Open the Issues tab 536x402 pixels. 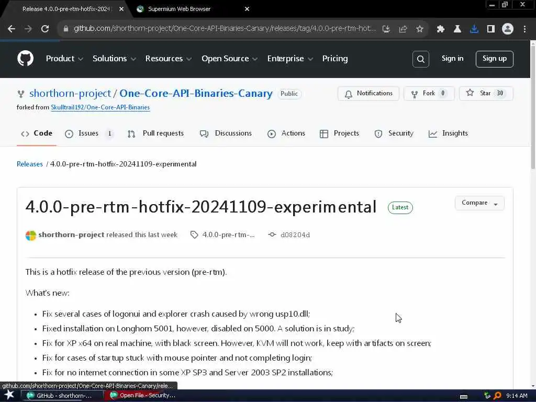[89, 133]
